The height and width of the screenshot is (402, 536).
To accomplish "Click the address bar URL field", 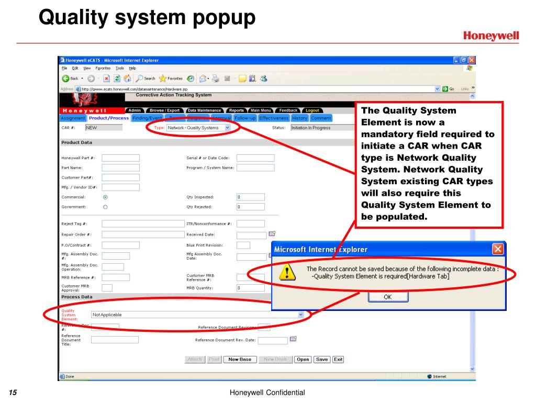I will (x=258, y=89).
